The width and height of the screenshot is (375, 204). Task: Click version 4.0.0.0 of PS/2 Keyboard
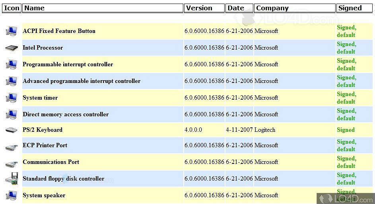click(193, 130)
